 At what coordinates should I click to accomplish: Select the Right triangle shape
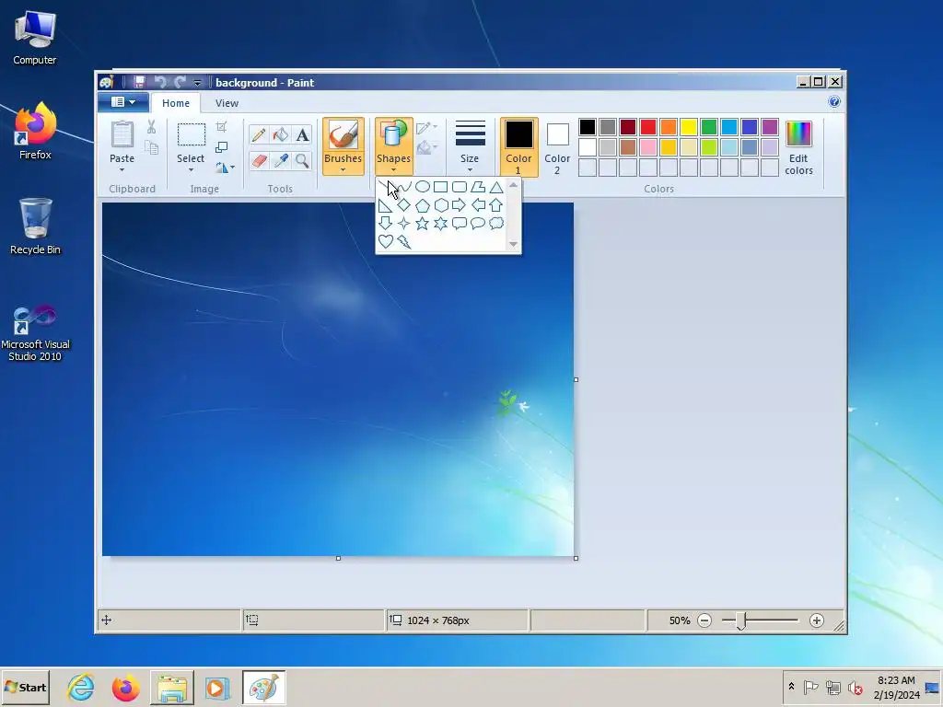tap(386, 205)
